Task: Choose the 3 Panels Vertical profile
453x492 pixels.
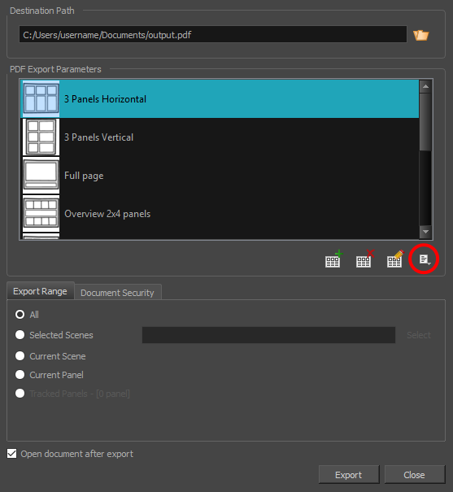Action: click(220, 137)
